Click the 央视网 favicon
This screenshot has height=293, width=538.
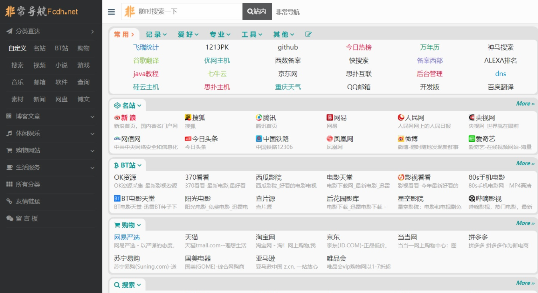point(472,117)
